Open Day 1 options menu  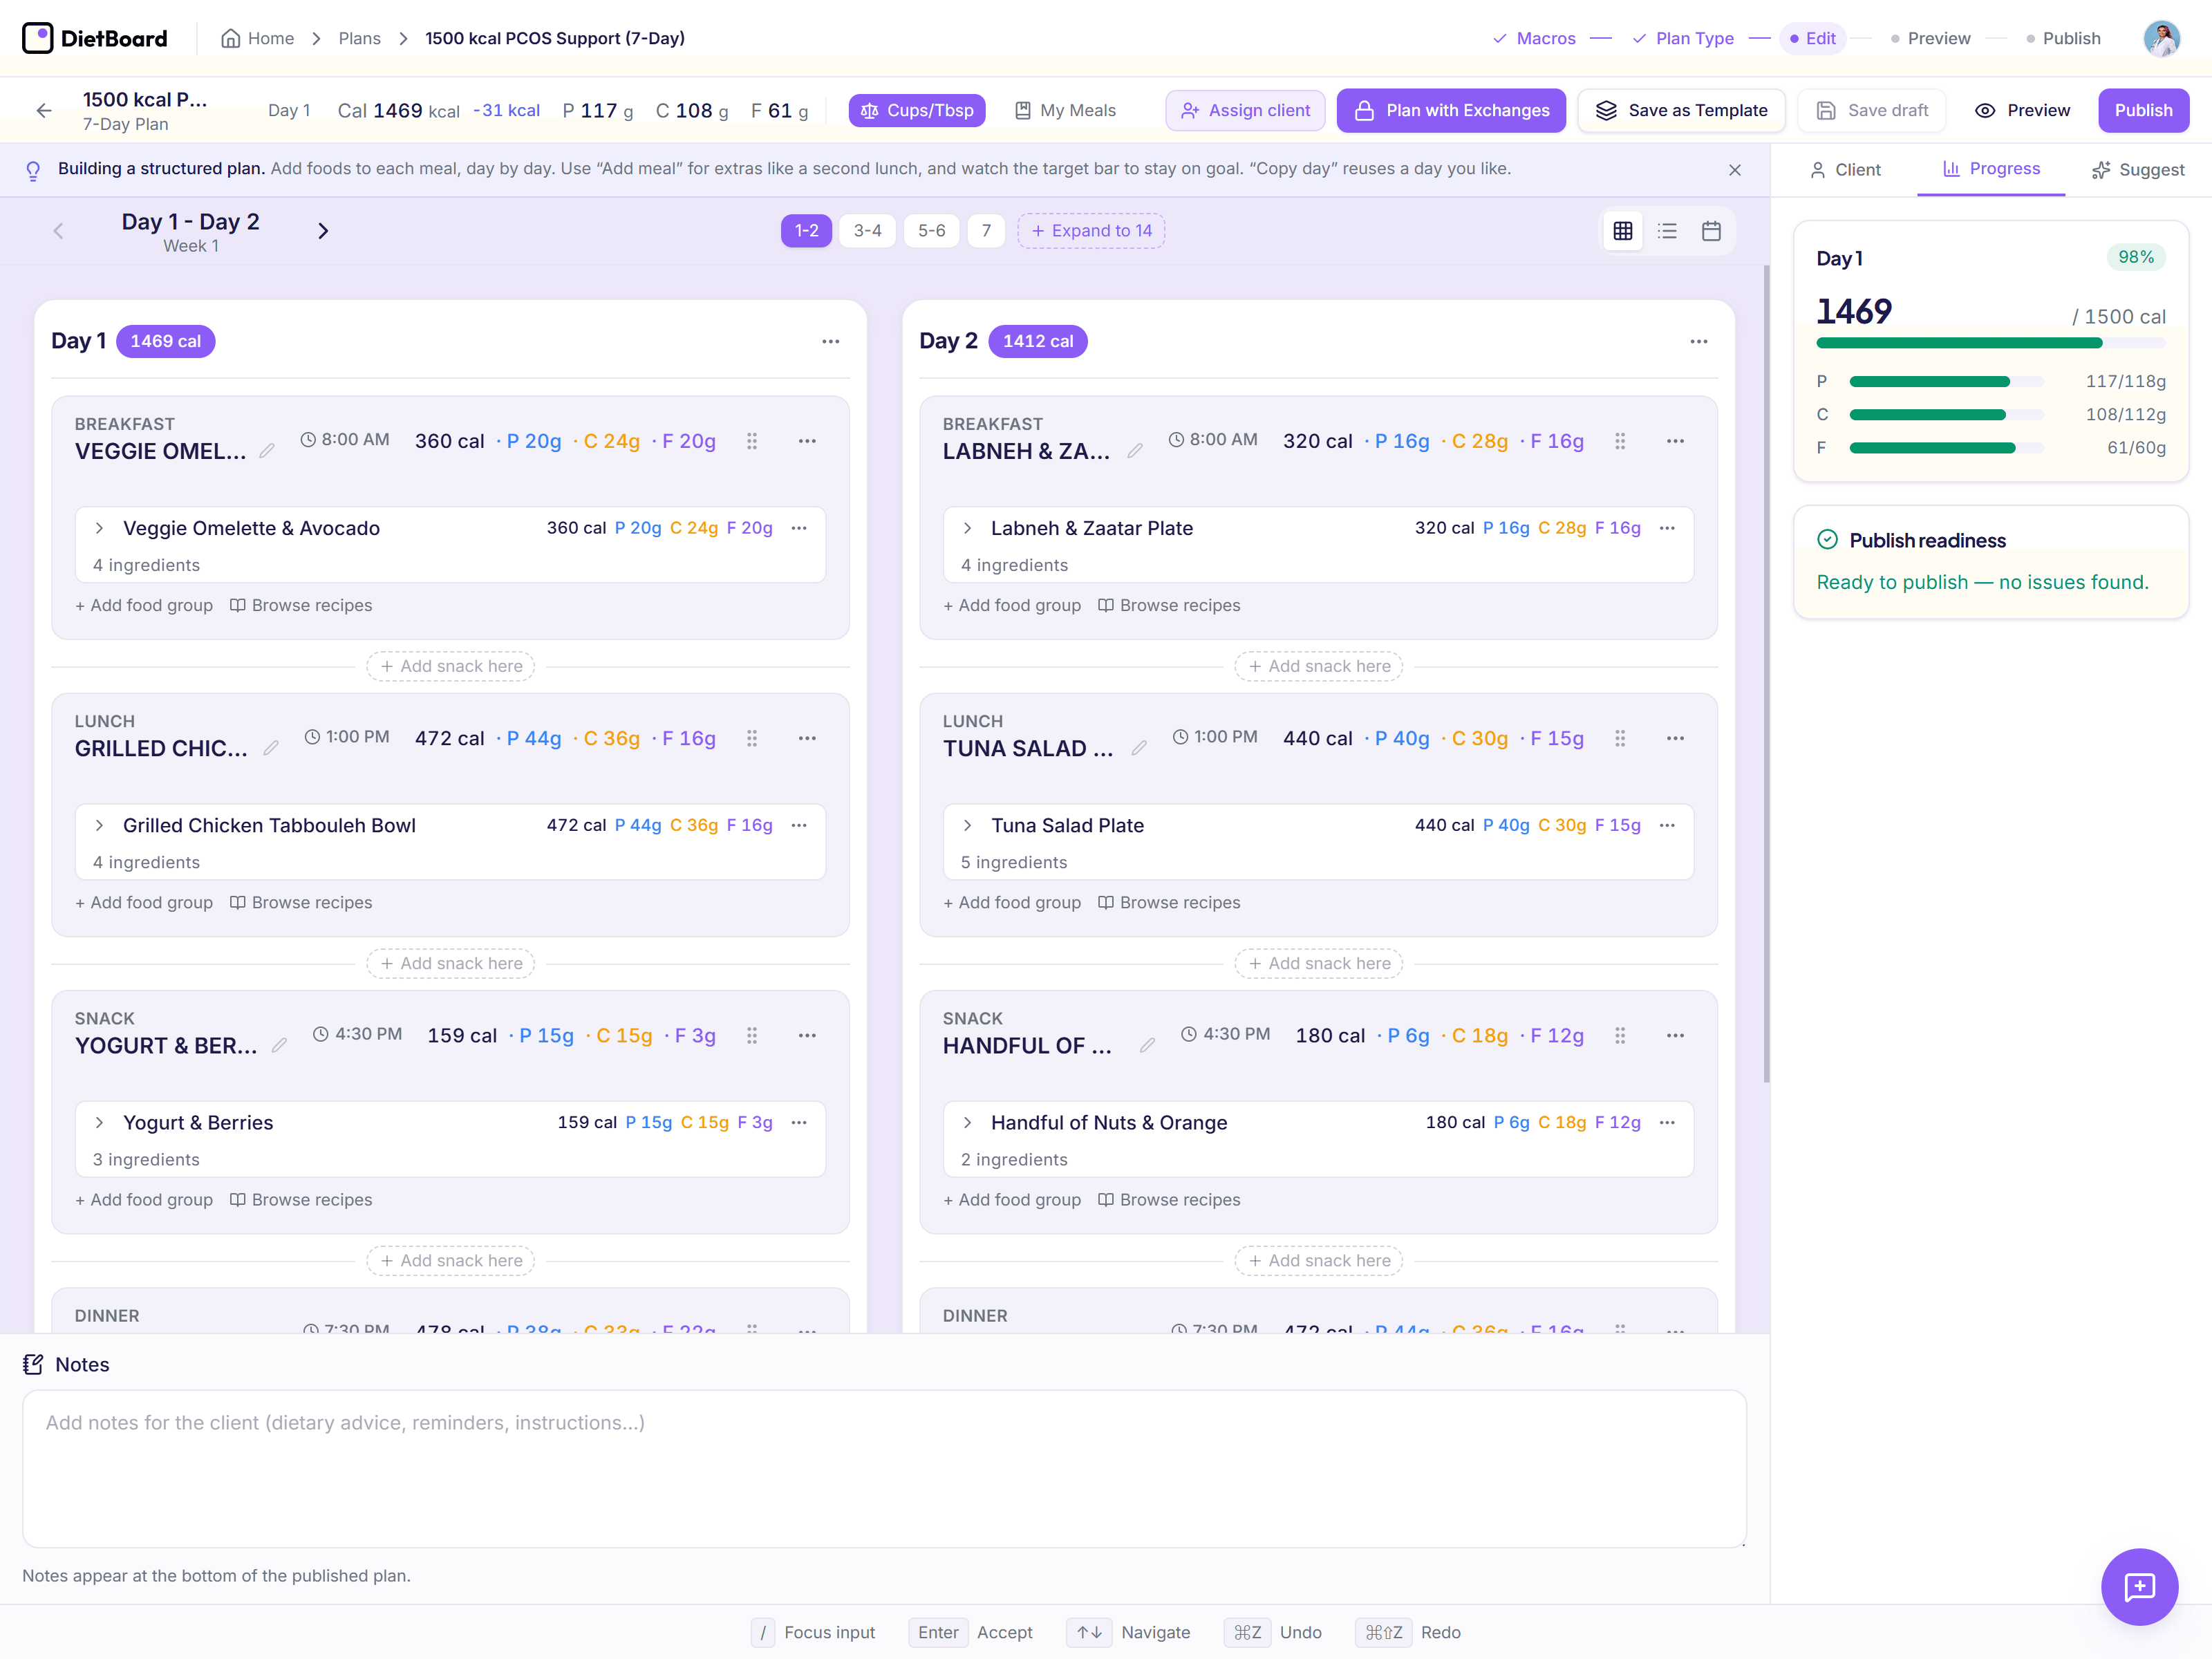(831, 342)
